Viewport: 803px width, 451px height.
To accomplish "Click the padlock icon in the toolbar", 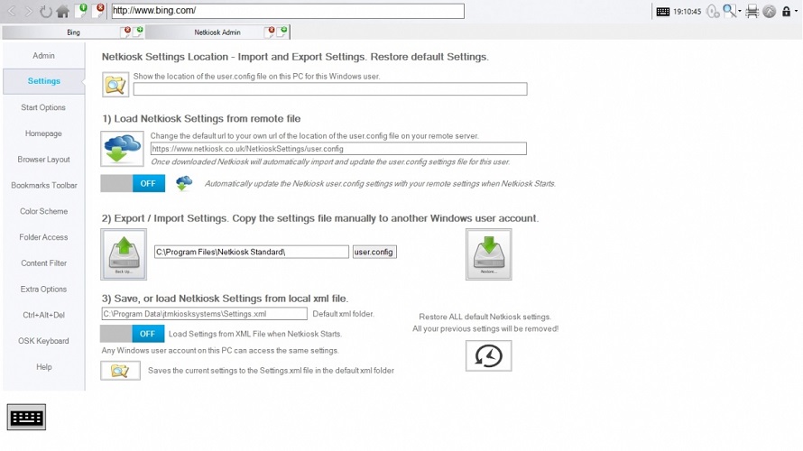I will (x=786, y=11).
